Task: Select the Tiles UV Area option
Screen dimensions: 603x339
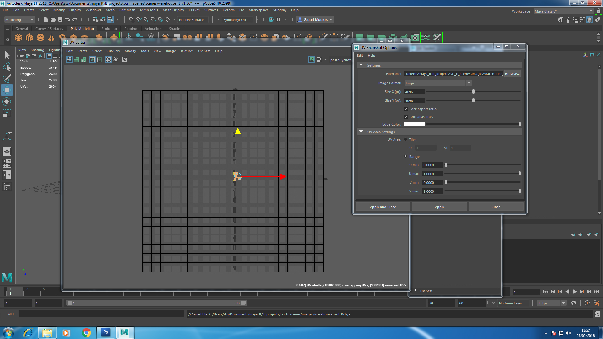Action: tap(405, 140)
